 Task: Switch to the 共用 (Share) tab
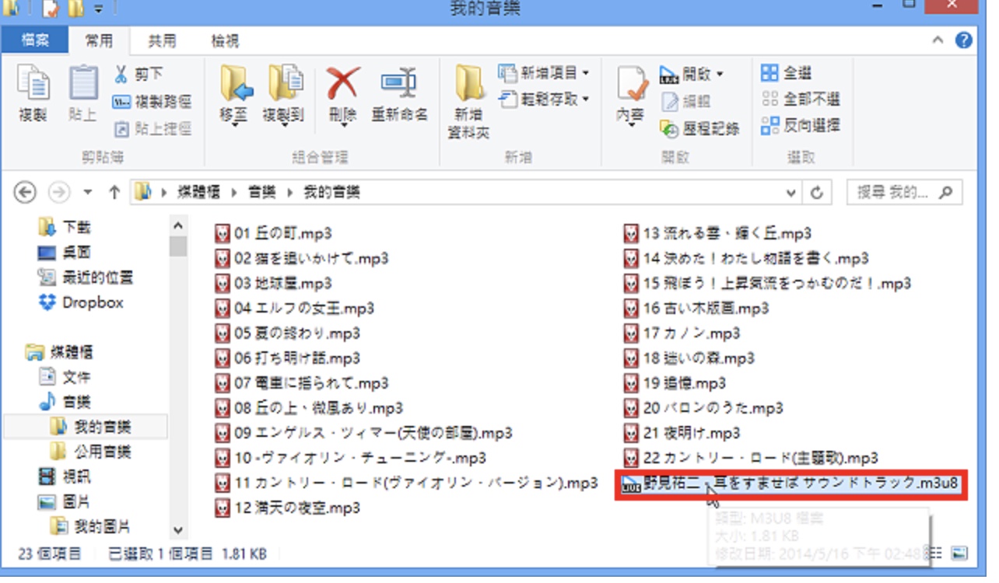click(162, 40)
